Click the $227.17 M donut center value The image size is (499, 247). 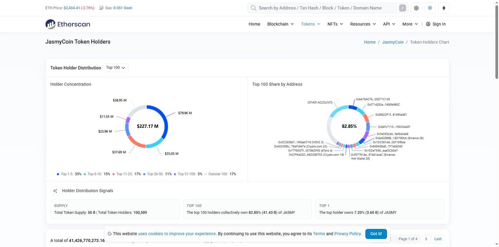(148, 126)
